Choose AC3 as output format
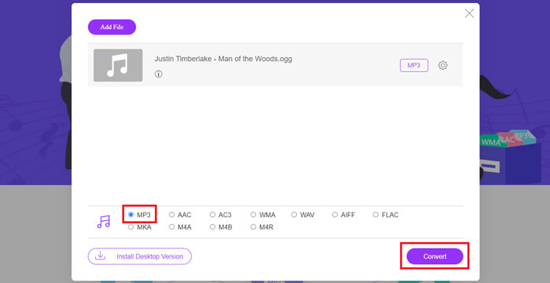 (x=212, y=215)
